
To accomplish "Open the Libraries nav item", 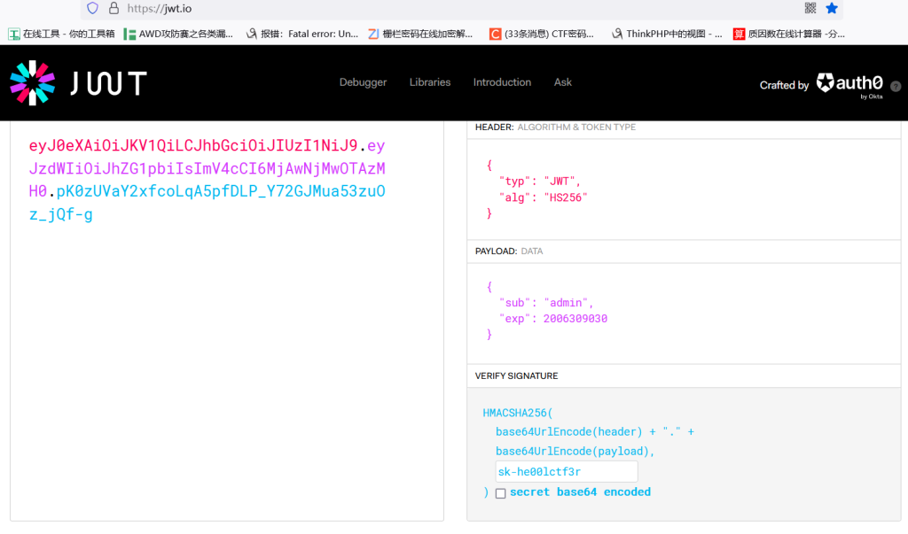I will pyautogui.click(x=430, y=82).
